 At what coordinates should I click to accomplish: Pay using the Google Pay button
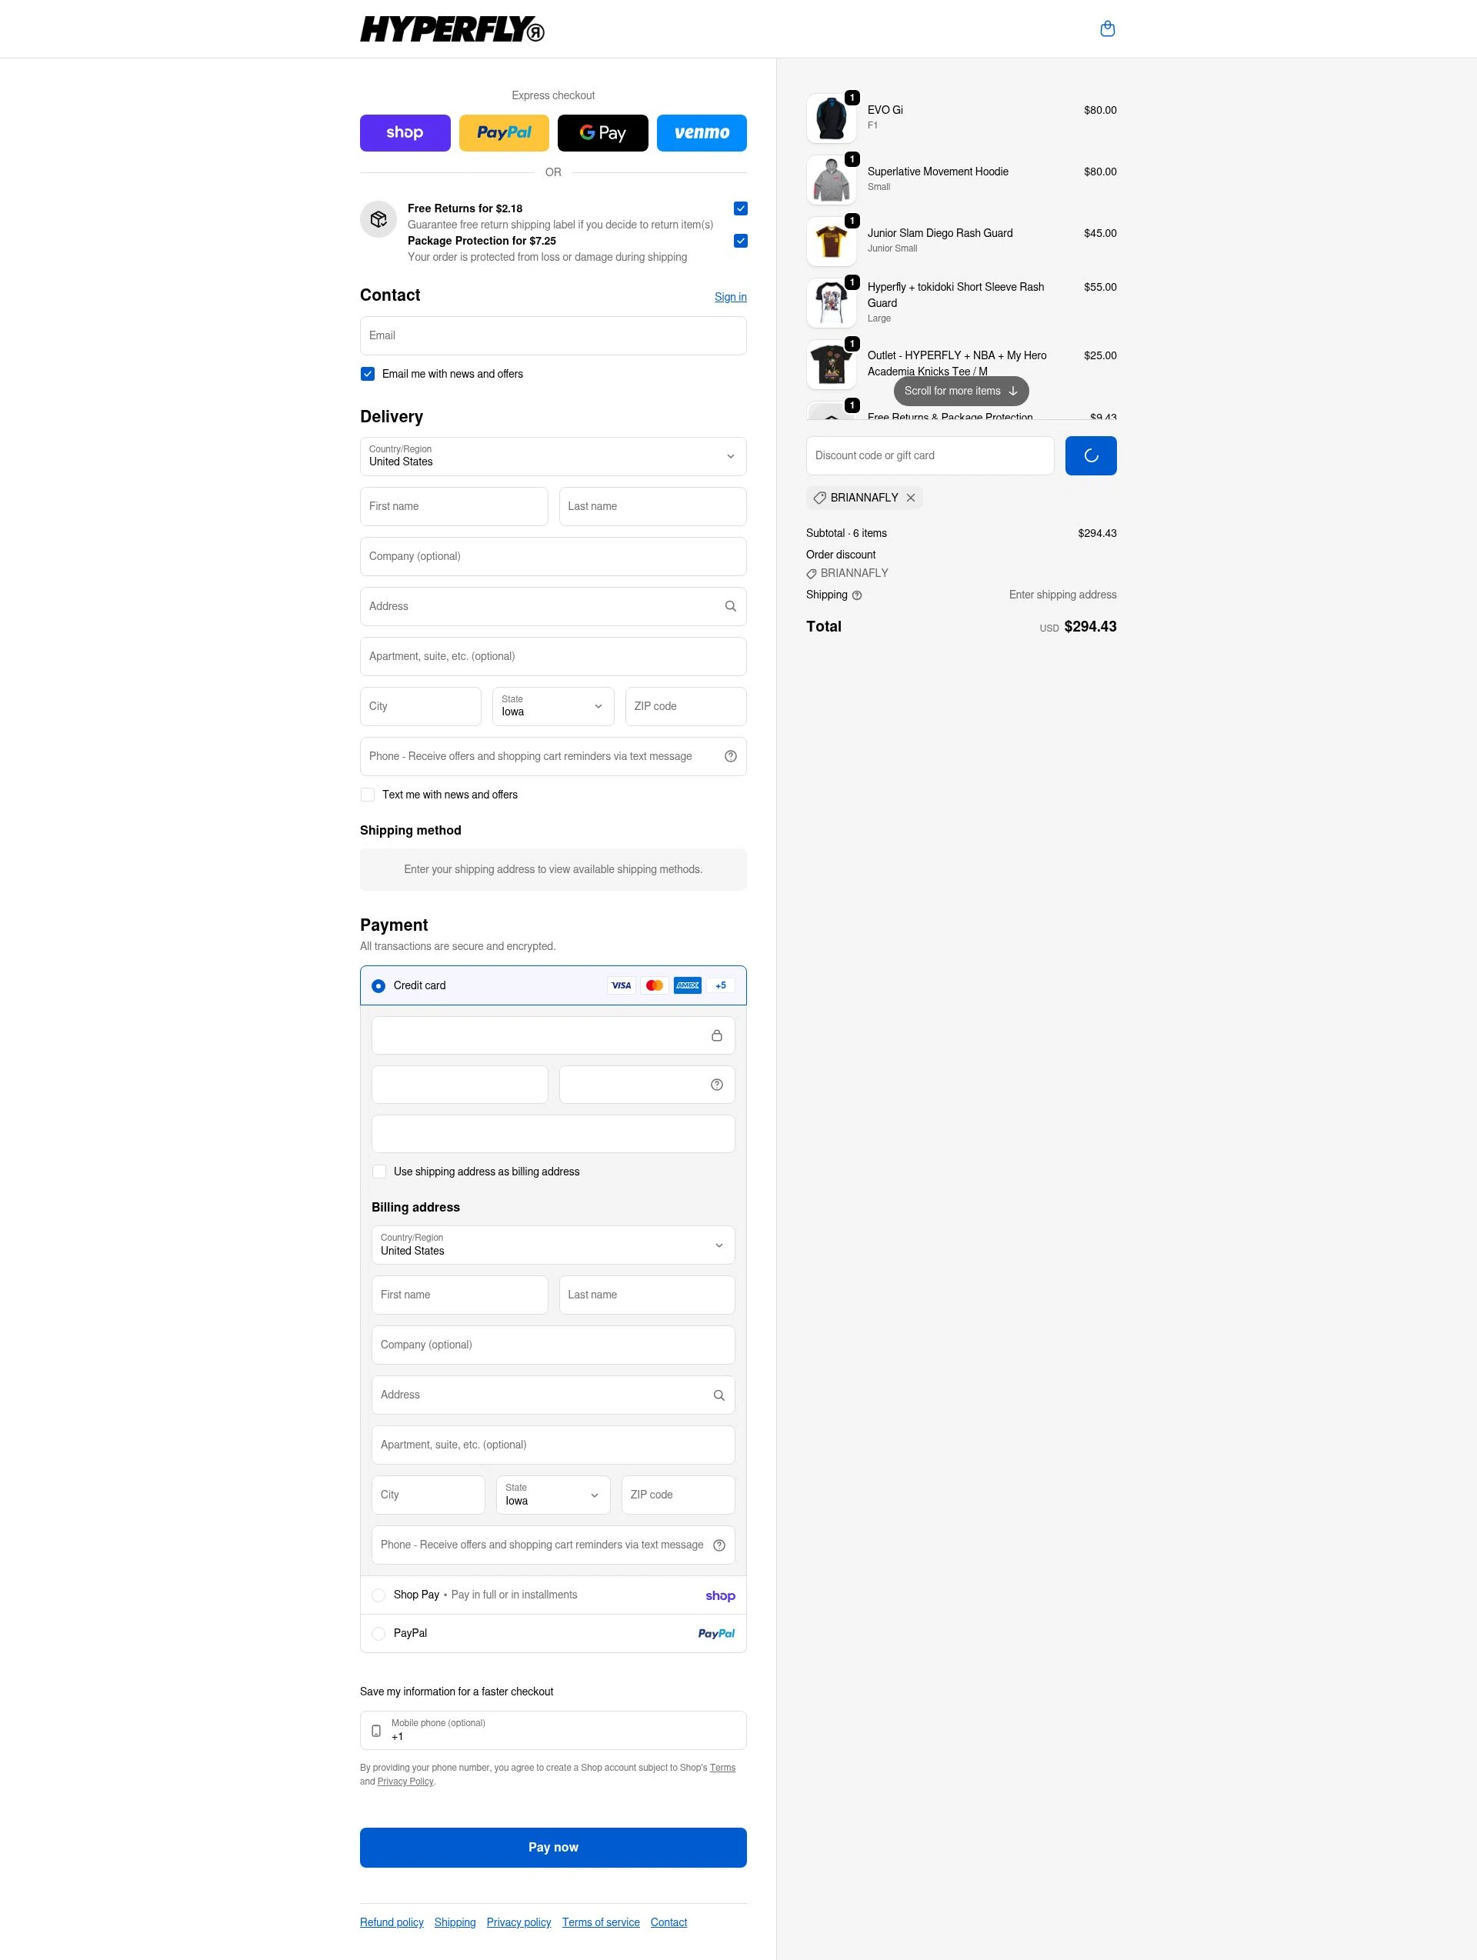coord(602,132)
